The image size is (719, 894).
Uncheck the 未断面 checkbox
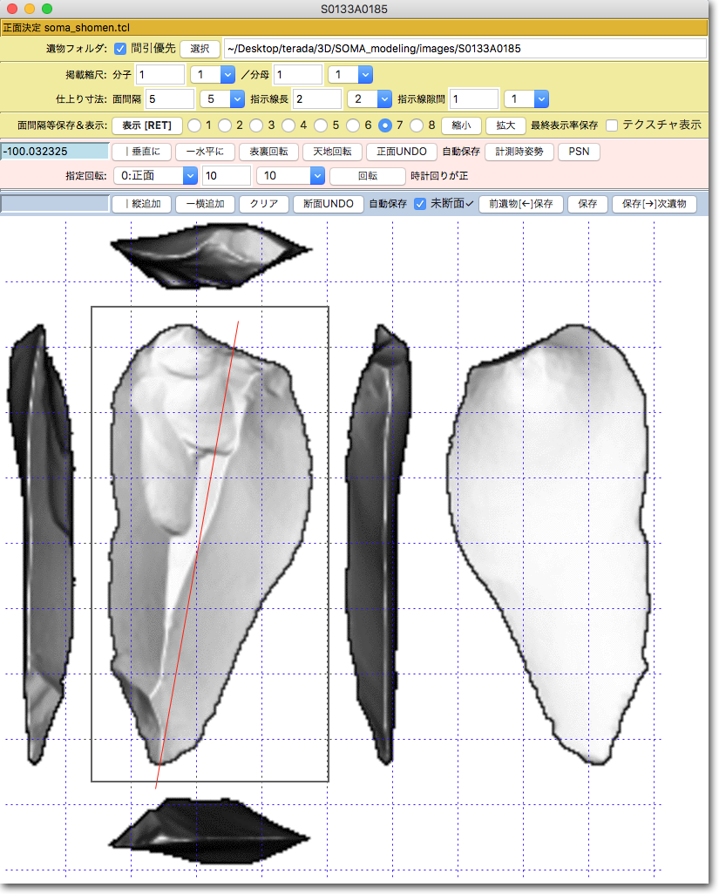[x=420, y=204]
